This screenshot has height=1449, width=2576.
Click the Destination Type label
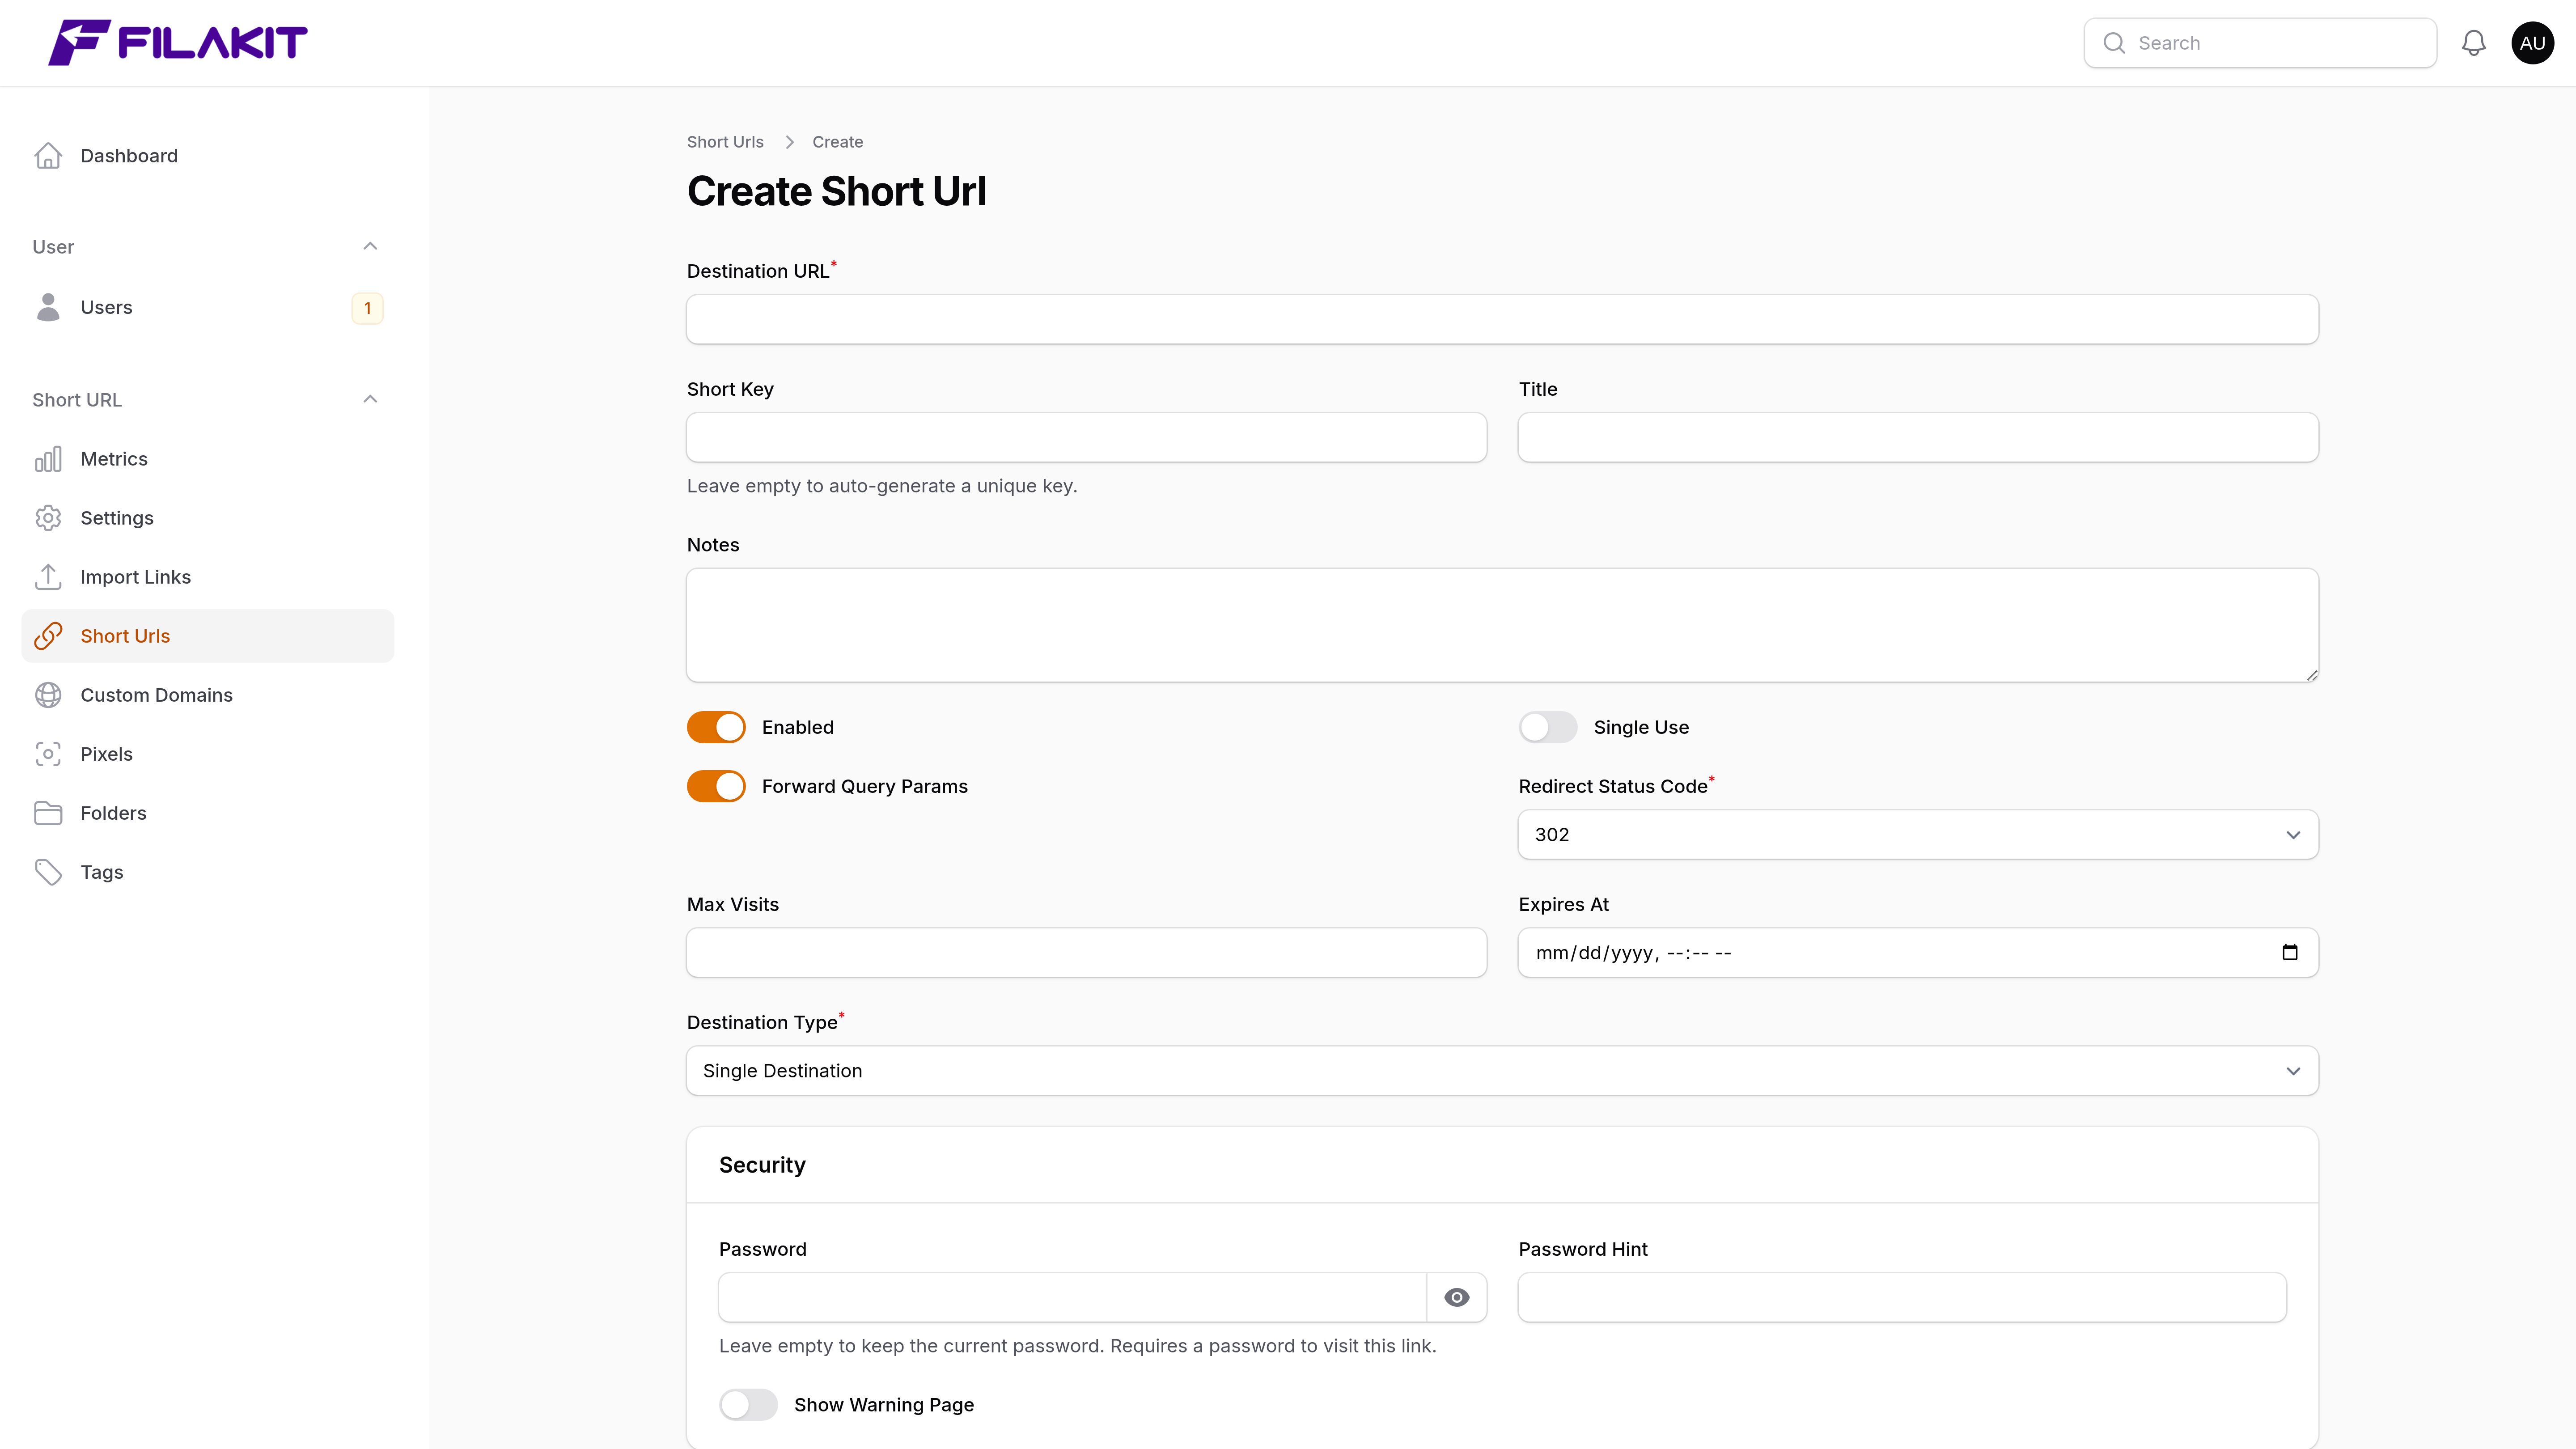click(762, 1022)
